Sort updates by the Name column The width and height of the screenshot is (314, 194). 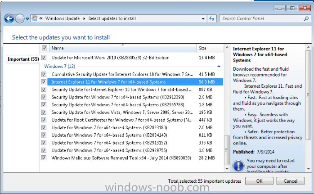tap(123, 48)
